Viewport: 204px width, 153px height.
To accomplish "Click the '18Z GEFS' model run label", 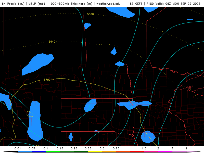I will coord(135,4).
